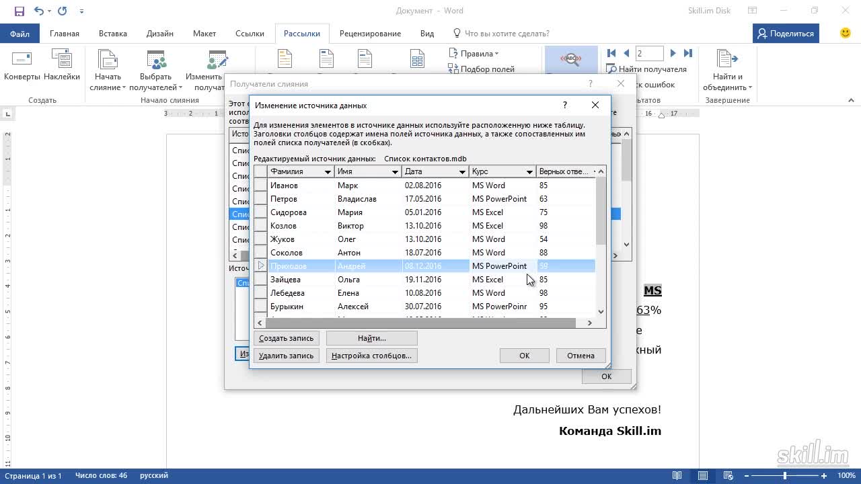Close the Изменение источника данных dialog
The image size is (861, 484).
pos(595,105)
